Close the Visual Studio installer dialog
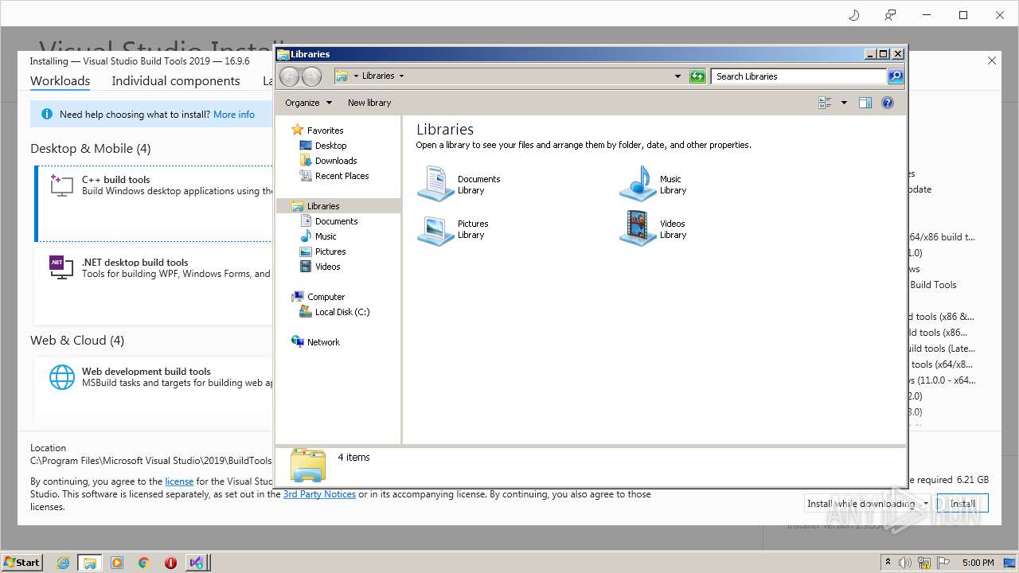 coord(992,60)
